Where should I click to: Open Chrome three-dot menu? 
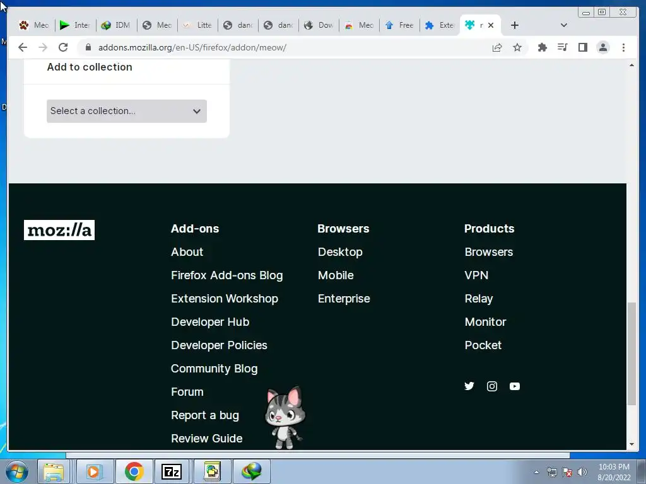623,47
